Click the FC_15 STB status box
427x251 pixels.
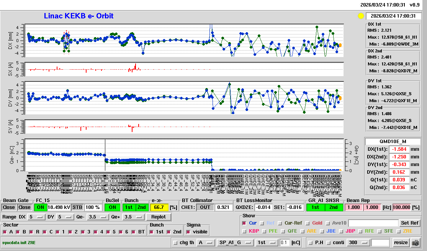77,207
